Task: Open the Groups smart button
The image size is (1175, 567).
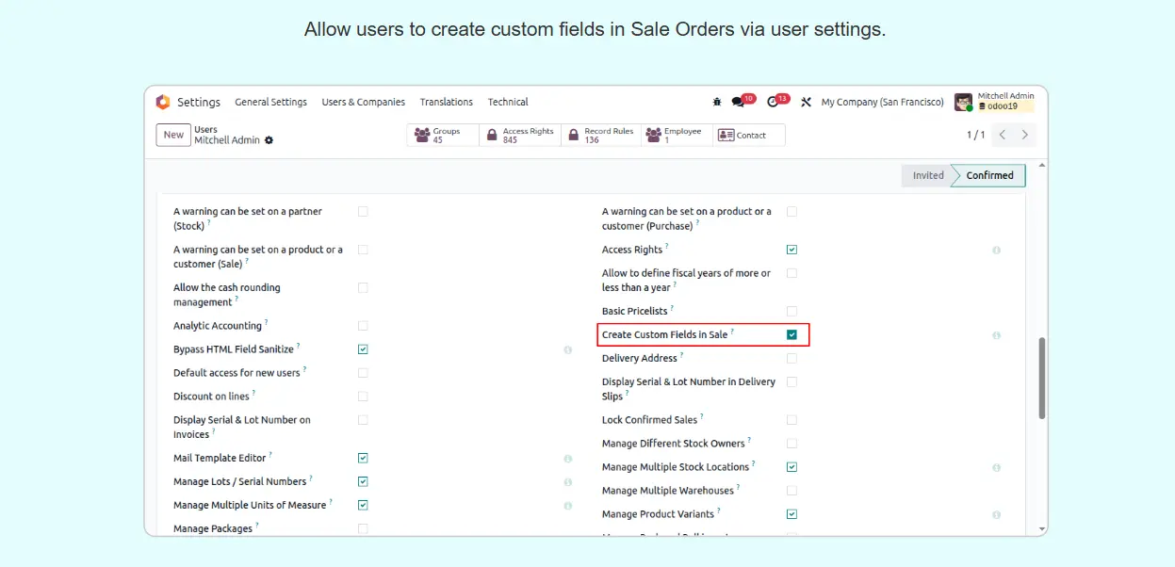Action: click(443, 136)
